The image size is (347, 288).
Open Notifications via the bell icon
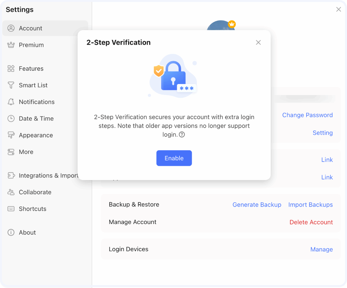click(x=11, y=102)
